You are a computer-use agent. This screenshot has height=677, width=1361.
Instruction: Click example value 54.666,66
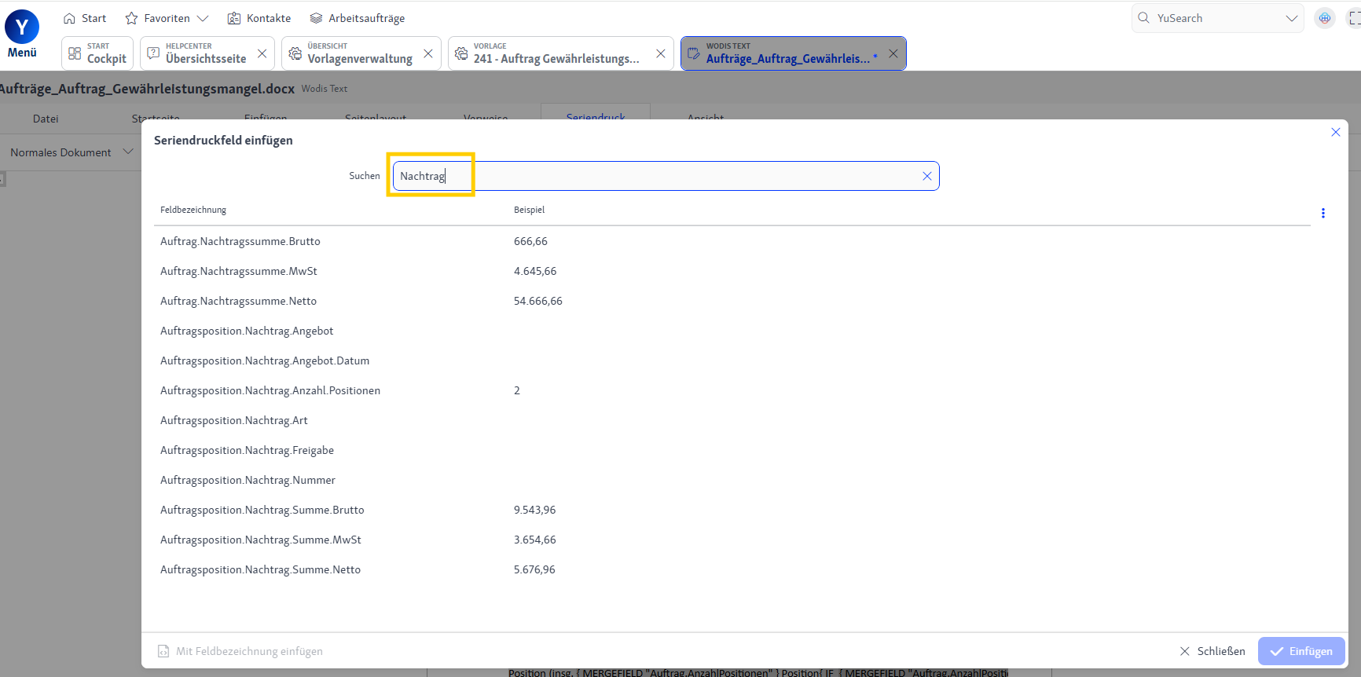tap(538, 301)
